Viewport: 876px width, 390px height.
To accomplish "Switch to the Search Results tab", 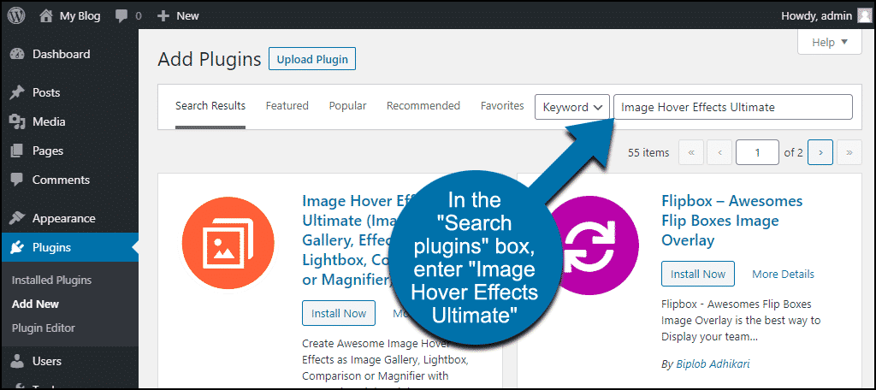I will pos(210,105).
